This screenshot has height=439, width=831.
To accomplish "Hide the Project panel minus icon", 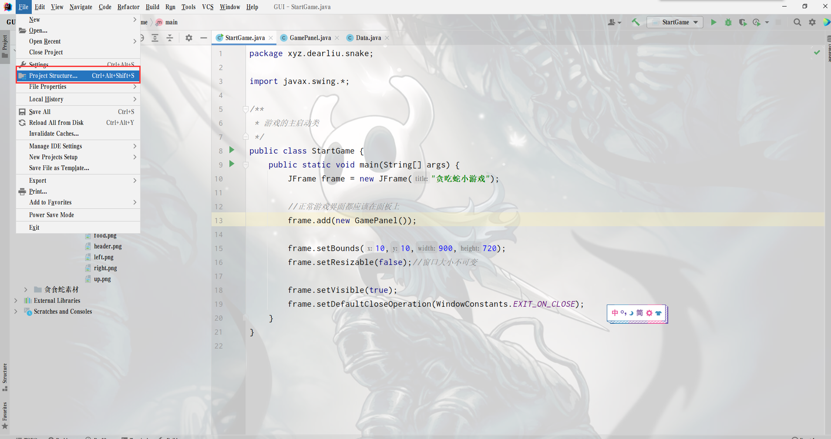I will click(x=203, y=38).
